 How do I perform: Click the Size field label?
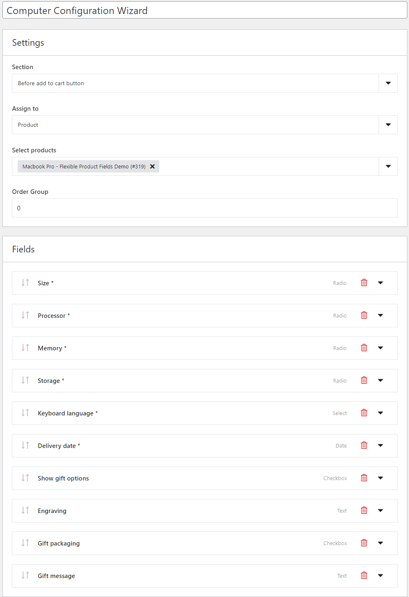[46, 283]
